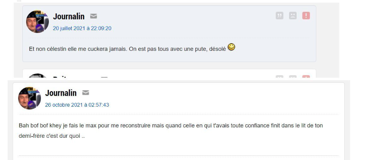The image size is (367, 160).
Task: Click the cut-off quote icon of middle post
Action: pos(279,76)
